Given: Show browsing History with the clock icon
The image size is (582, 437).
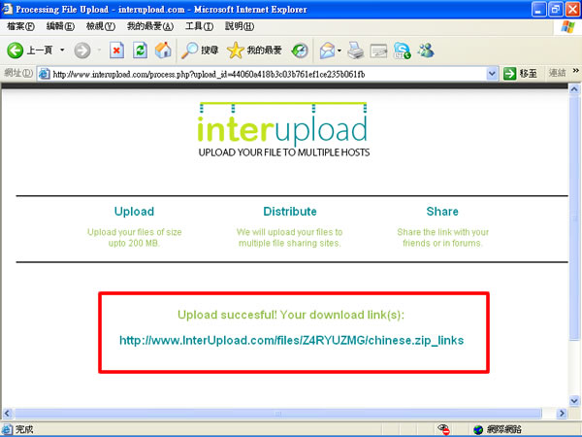Looking at the screenshot, I should [x=300, y=50].
